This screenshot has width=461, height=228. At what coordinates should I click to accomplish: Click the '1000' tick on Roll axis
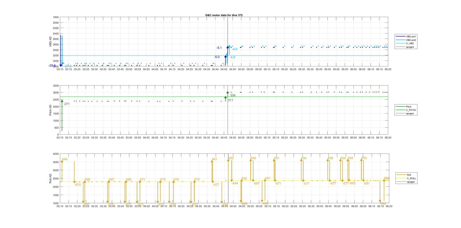click(56, 203)
